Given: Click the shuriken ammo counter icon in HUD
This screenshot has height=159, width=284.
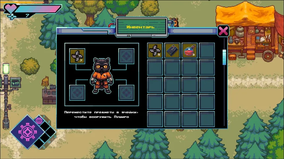Looking at the screenshot, I should [12, 16].
